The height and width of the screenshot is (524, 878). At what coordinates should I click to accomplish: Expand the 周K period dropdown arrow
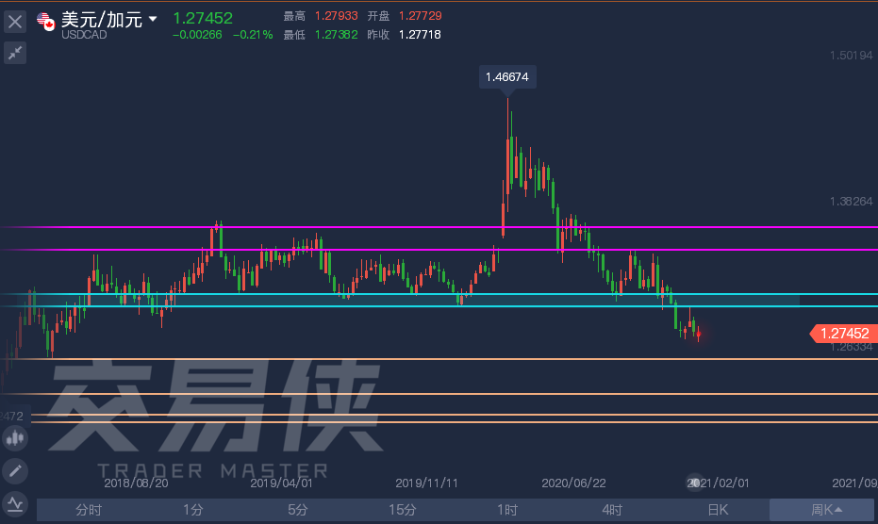(x=838, y=510)
